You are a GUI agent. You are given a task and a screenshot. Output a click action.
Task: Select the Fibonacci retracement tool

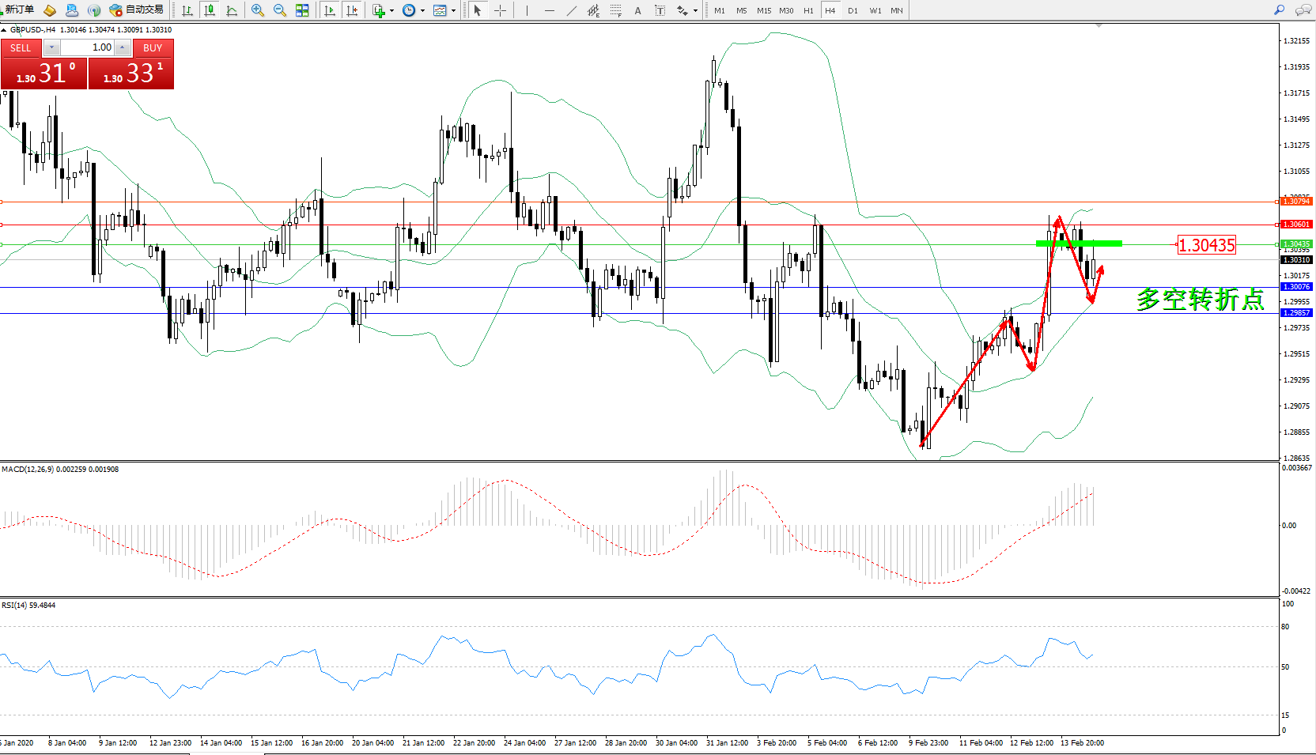615,10
